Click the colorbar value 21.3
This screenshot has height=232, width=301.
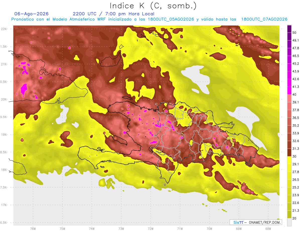coord(295,210)
